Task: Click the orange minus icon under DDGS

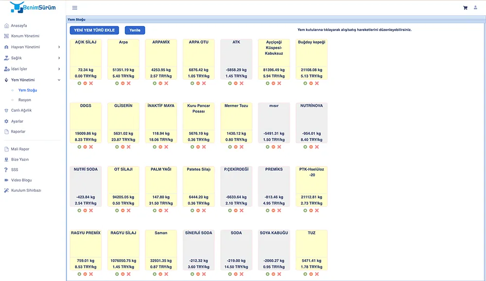Action: pyautogui.click(x=85, y=147)
